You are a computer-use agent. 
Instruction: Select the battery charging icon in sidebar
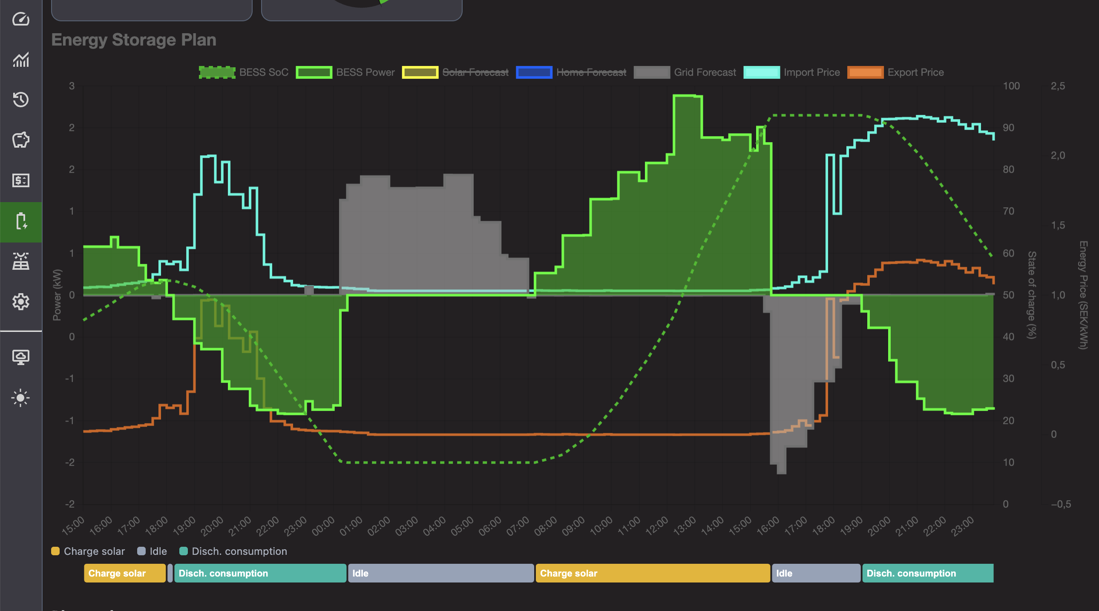20,221
